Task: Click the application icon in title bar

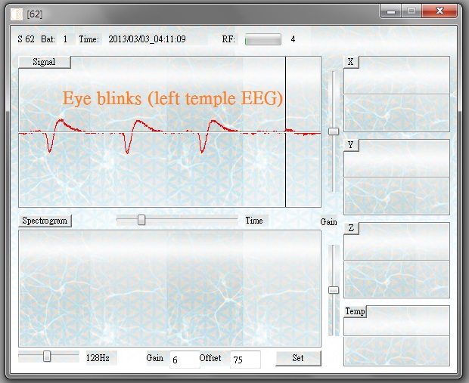Action: click(17, 14)
